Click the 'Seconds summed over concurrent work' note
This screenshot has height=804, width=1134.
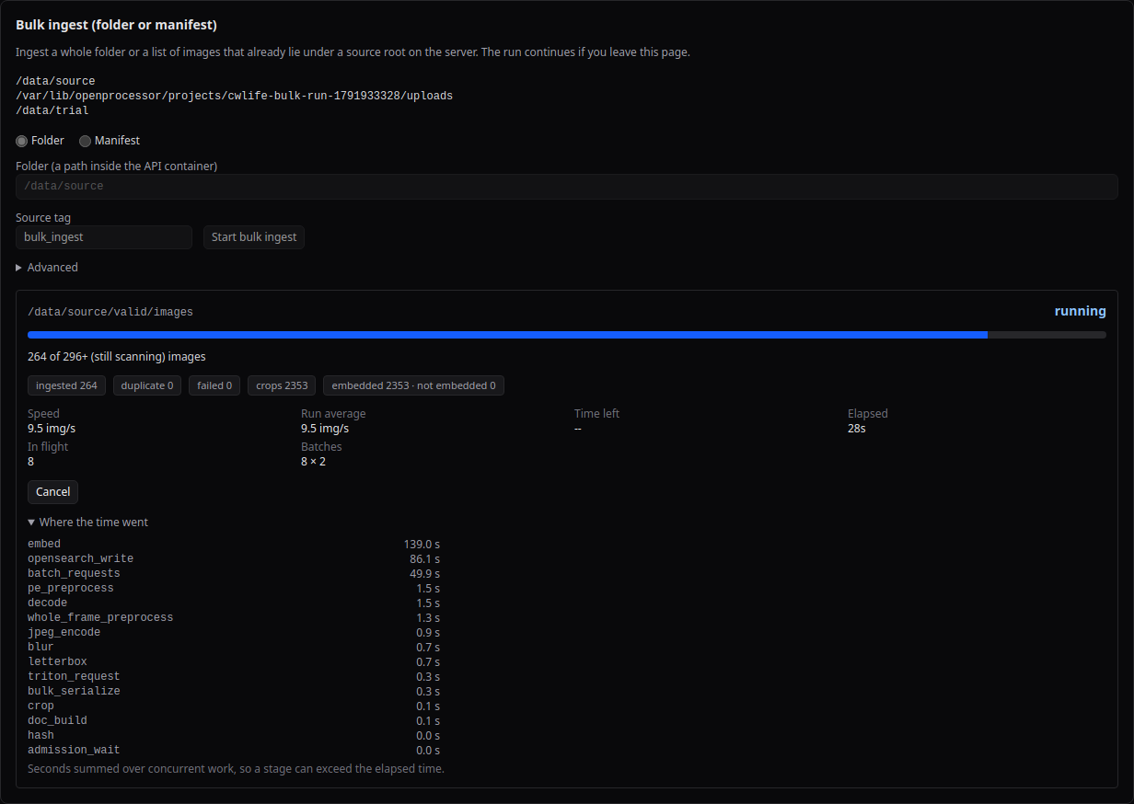(x=236, y=769)
